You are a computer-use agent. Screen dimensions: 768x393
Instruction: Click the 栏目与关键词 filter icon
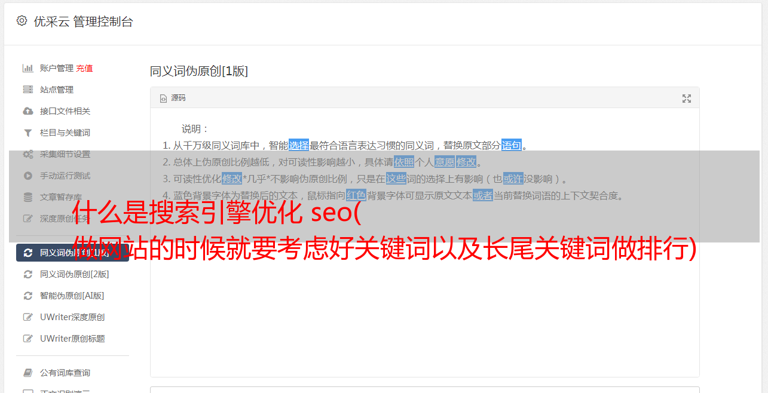[x=28, y=133]
